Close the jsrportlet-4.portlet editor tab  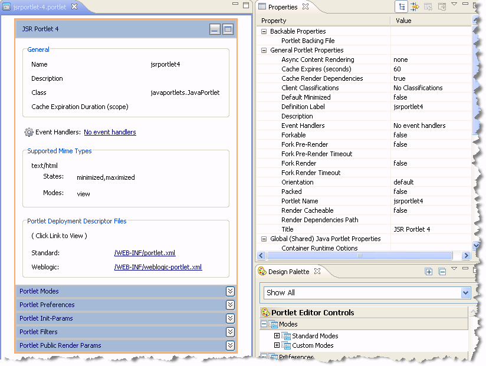click(74, 6)
